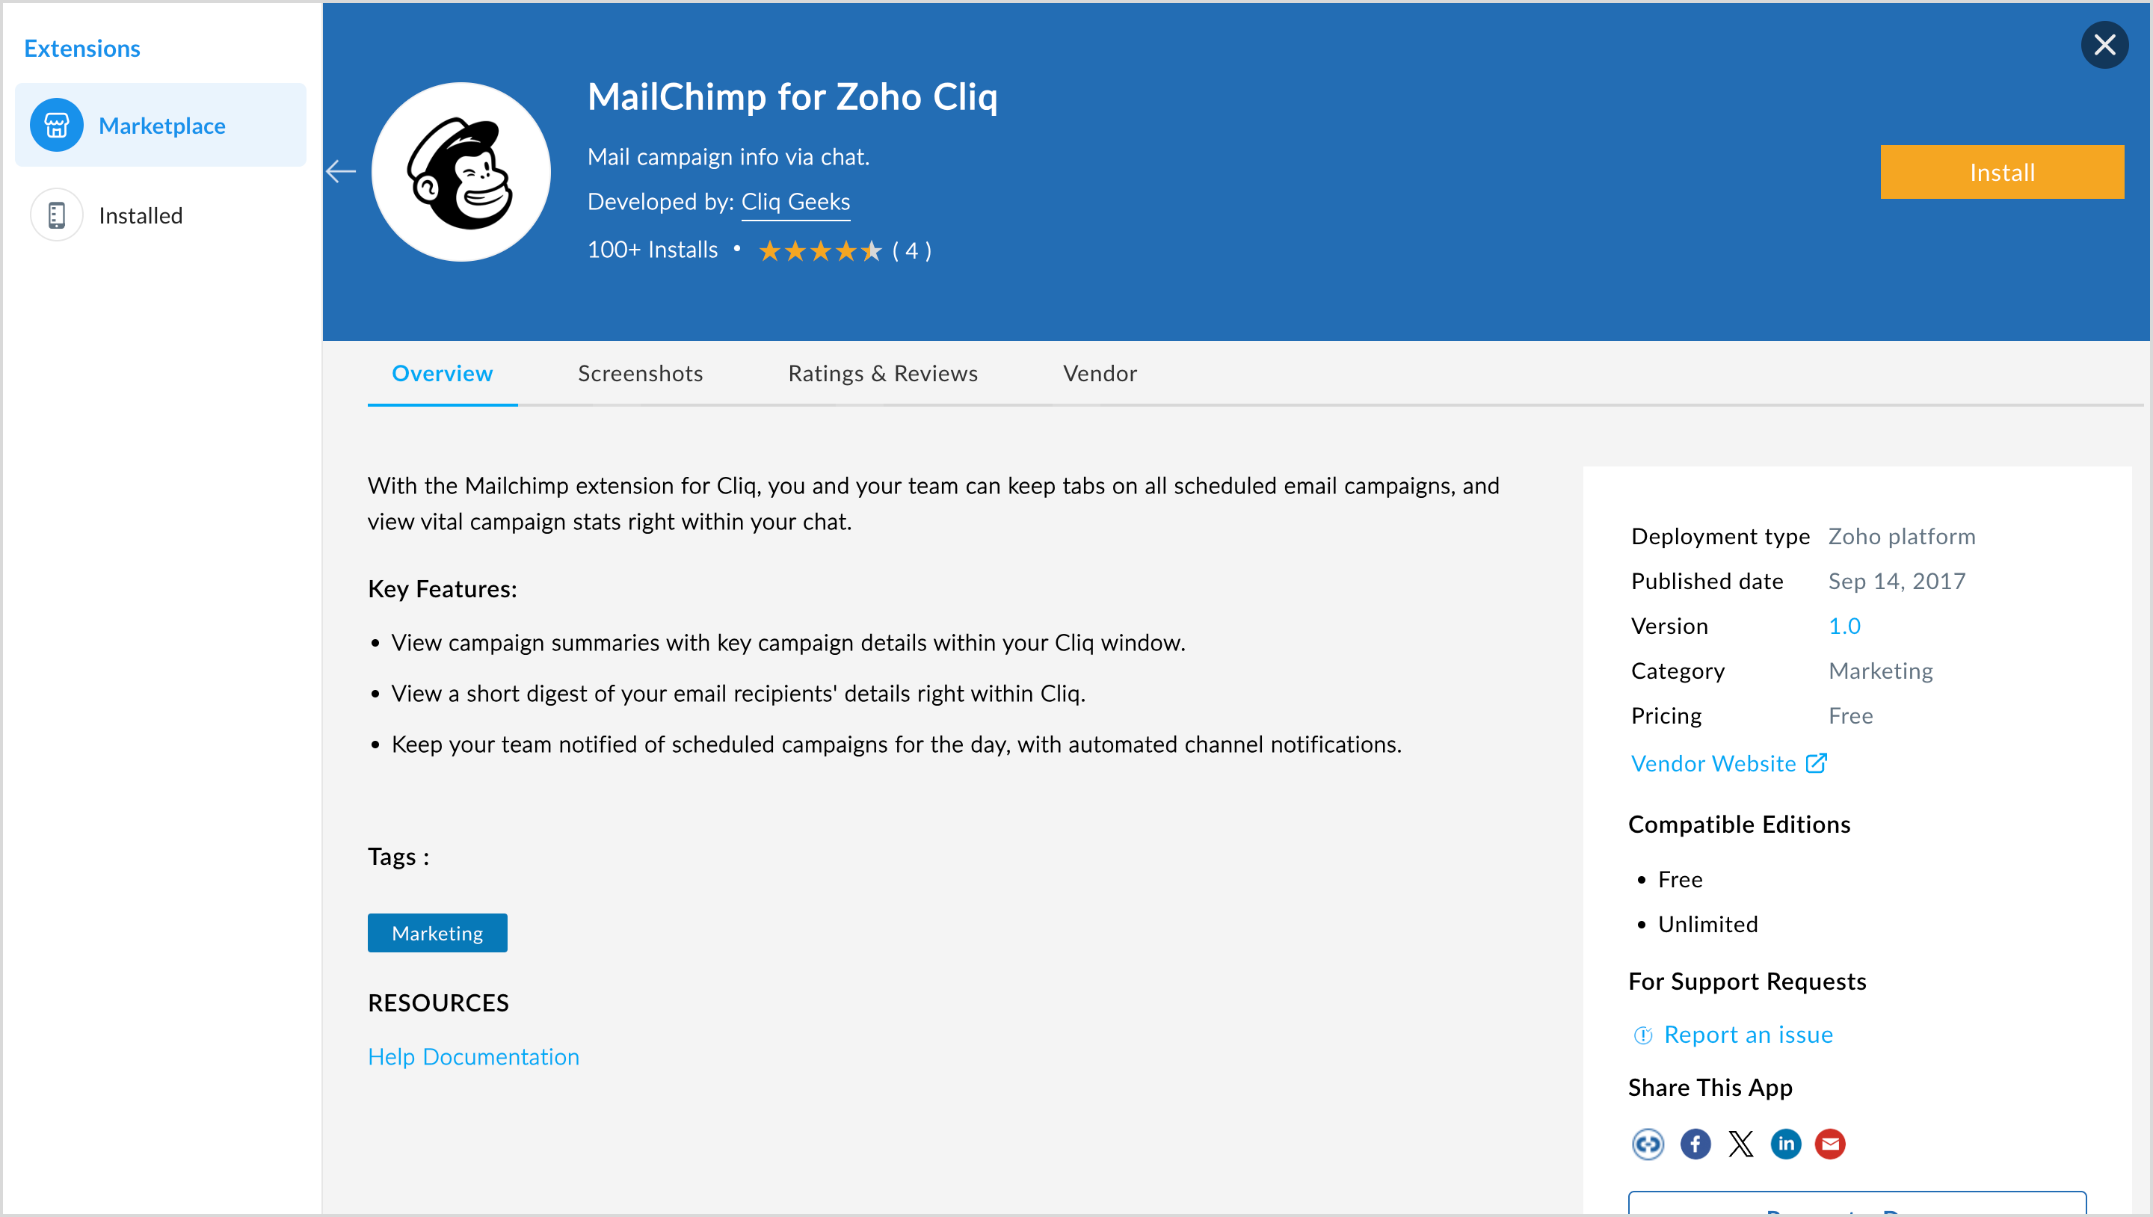Share app on X icon
The width and height of the screenshot is (2153, 1217).
point(1741,1144)
